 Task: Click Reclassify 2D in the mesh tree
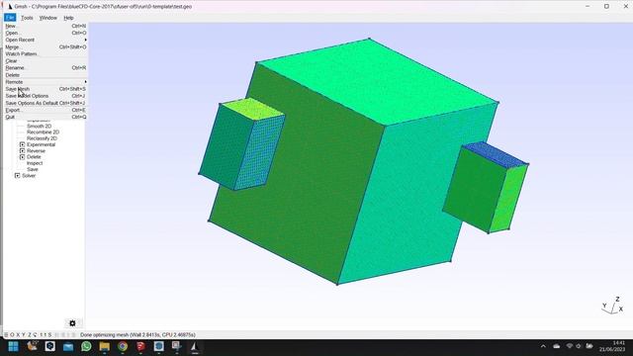[42, 138]
